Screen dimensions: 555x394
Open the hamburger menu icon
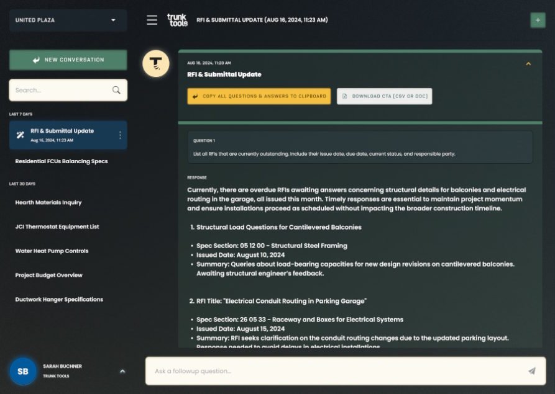[152, 20]
